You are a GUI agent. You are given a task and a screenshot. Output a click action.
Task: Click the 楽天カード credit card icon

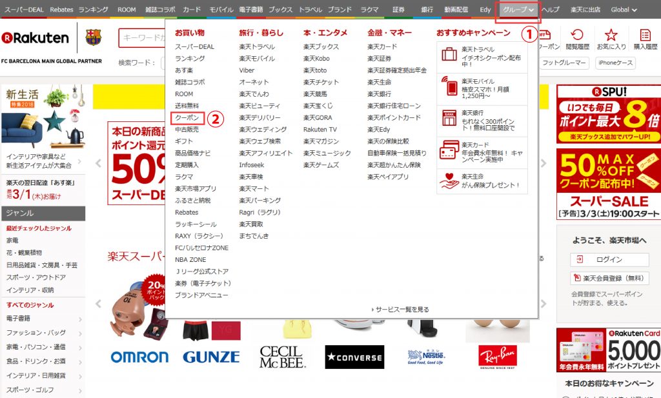[x=448, y=149]
